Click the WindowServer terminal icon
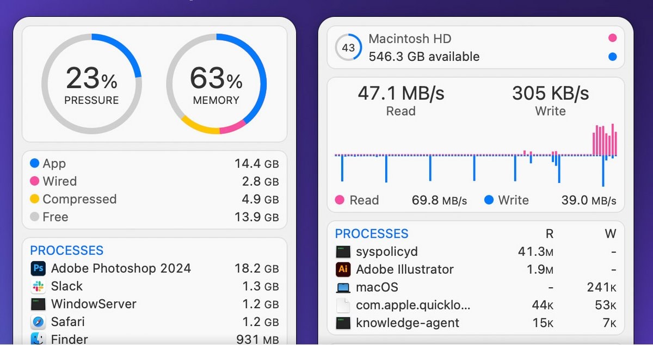 pos(38,304)
